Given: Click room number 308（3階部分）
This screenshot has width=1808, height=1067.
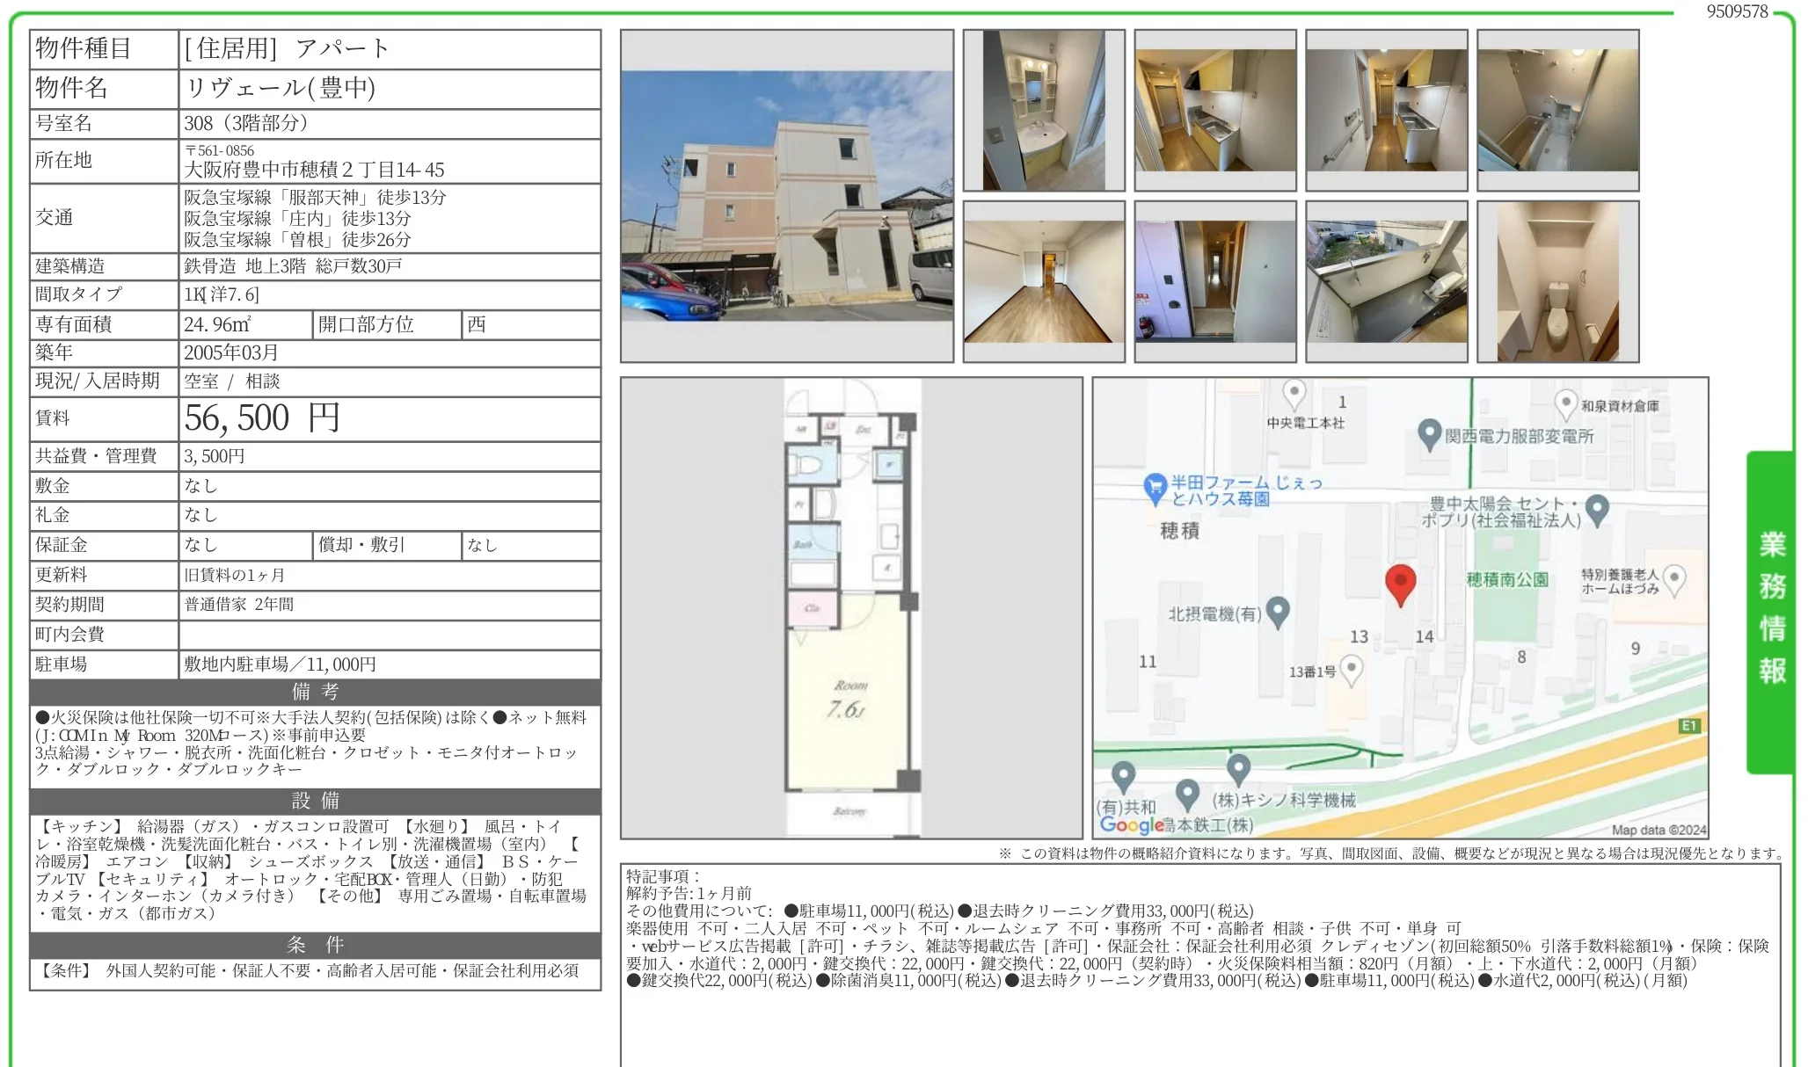Looking at the screenshot, I should [x=246, y=123].
